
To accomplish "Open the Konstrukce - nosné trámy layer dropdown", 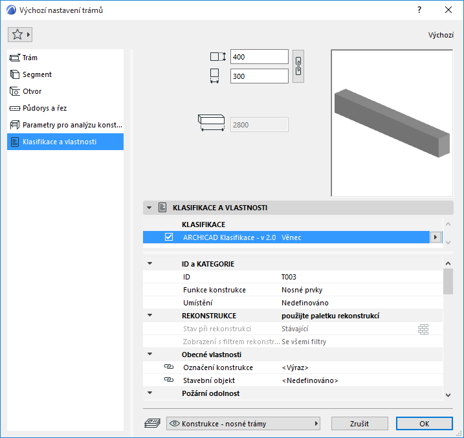I will [x=243, y=424].
